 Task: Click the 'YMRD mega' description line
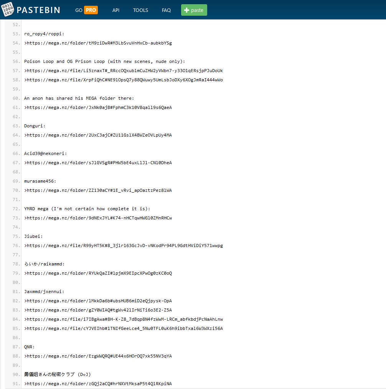click(87, 209)
